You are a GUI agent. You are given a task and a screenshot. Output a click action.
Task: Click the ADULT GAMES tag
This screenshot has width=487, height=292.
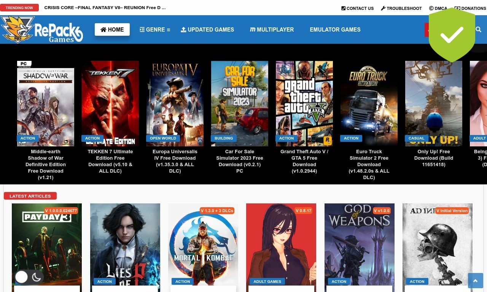(267, 282)
